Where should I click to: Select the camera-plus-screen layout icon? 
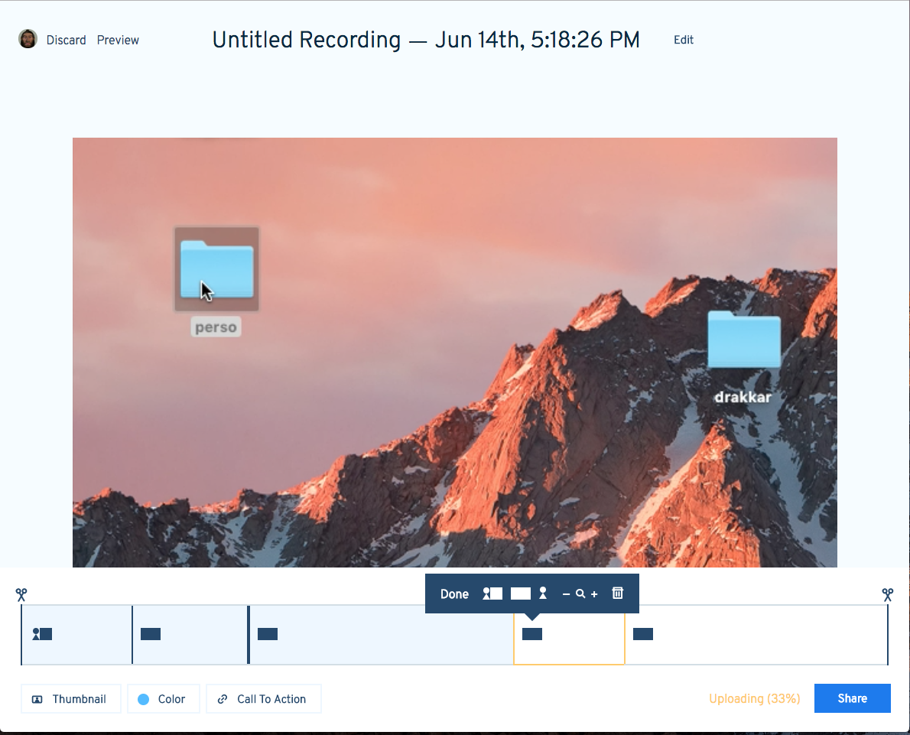[x=492, y=594]
